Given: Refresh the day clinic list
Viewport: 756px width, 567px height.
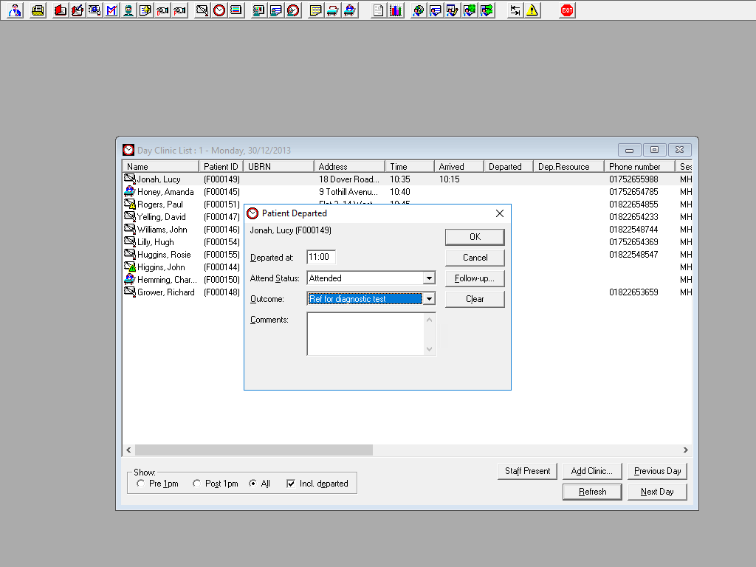Looking at the screenshot, I should tap(592, 492).
